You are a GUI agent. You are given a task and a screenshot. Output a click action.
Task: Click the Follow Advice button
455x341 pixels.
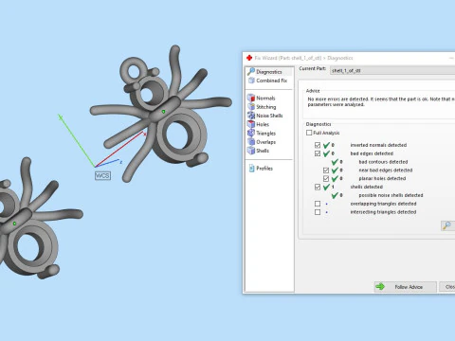[406, 287]
